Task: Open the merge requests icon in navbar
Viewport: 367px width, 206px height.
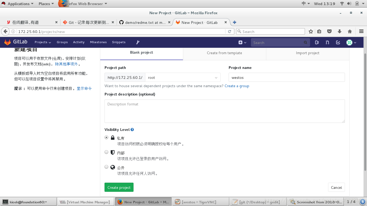Action: click(x=327, y=42)
